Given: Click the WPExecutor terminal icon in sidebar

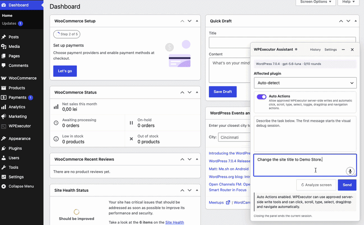Looking at the screenshot, I should point(4,126).
